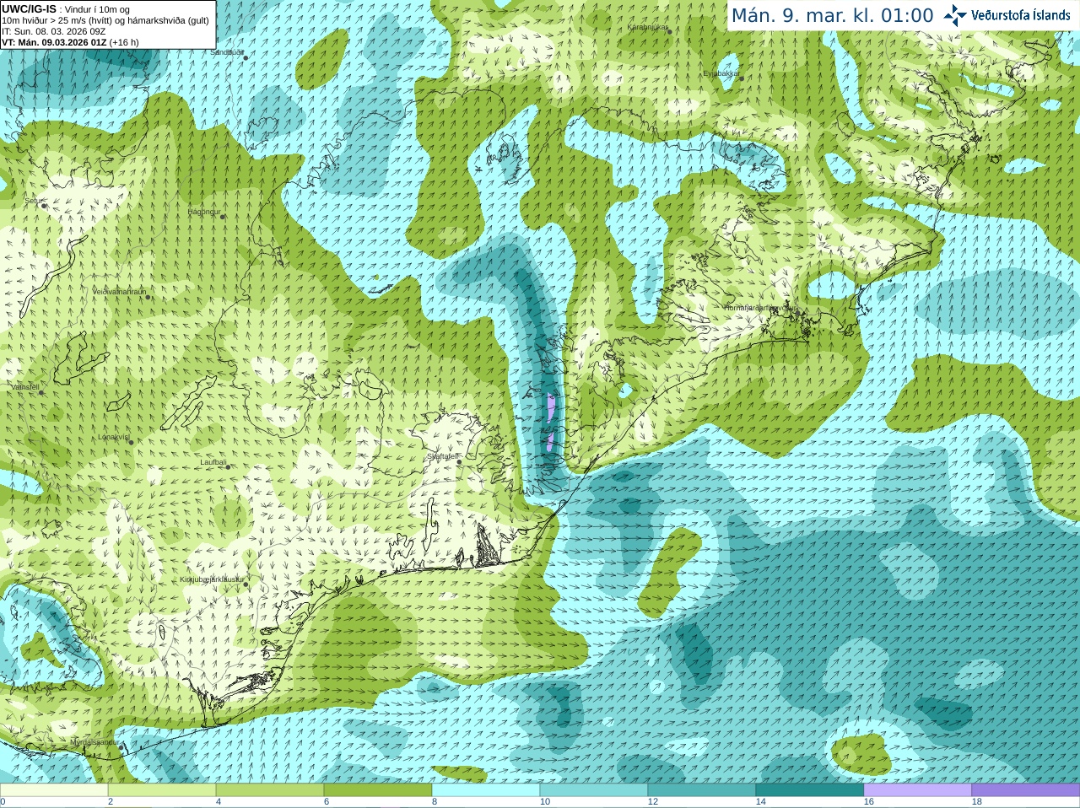This screenshot has height=808, width=1080.
Task: Click the Eyjabakkar station label
Action: pos(721,73)
